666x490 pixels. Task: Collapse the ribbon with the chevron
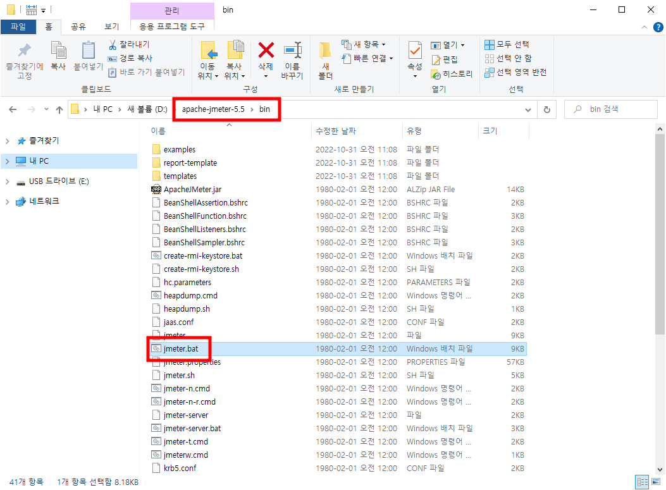pyautogui.click(x=644, y=27)
